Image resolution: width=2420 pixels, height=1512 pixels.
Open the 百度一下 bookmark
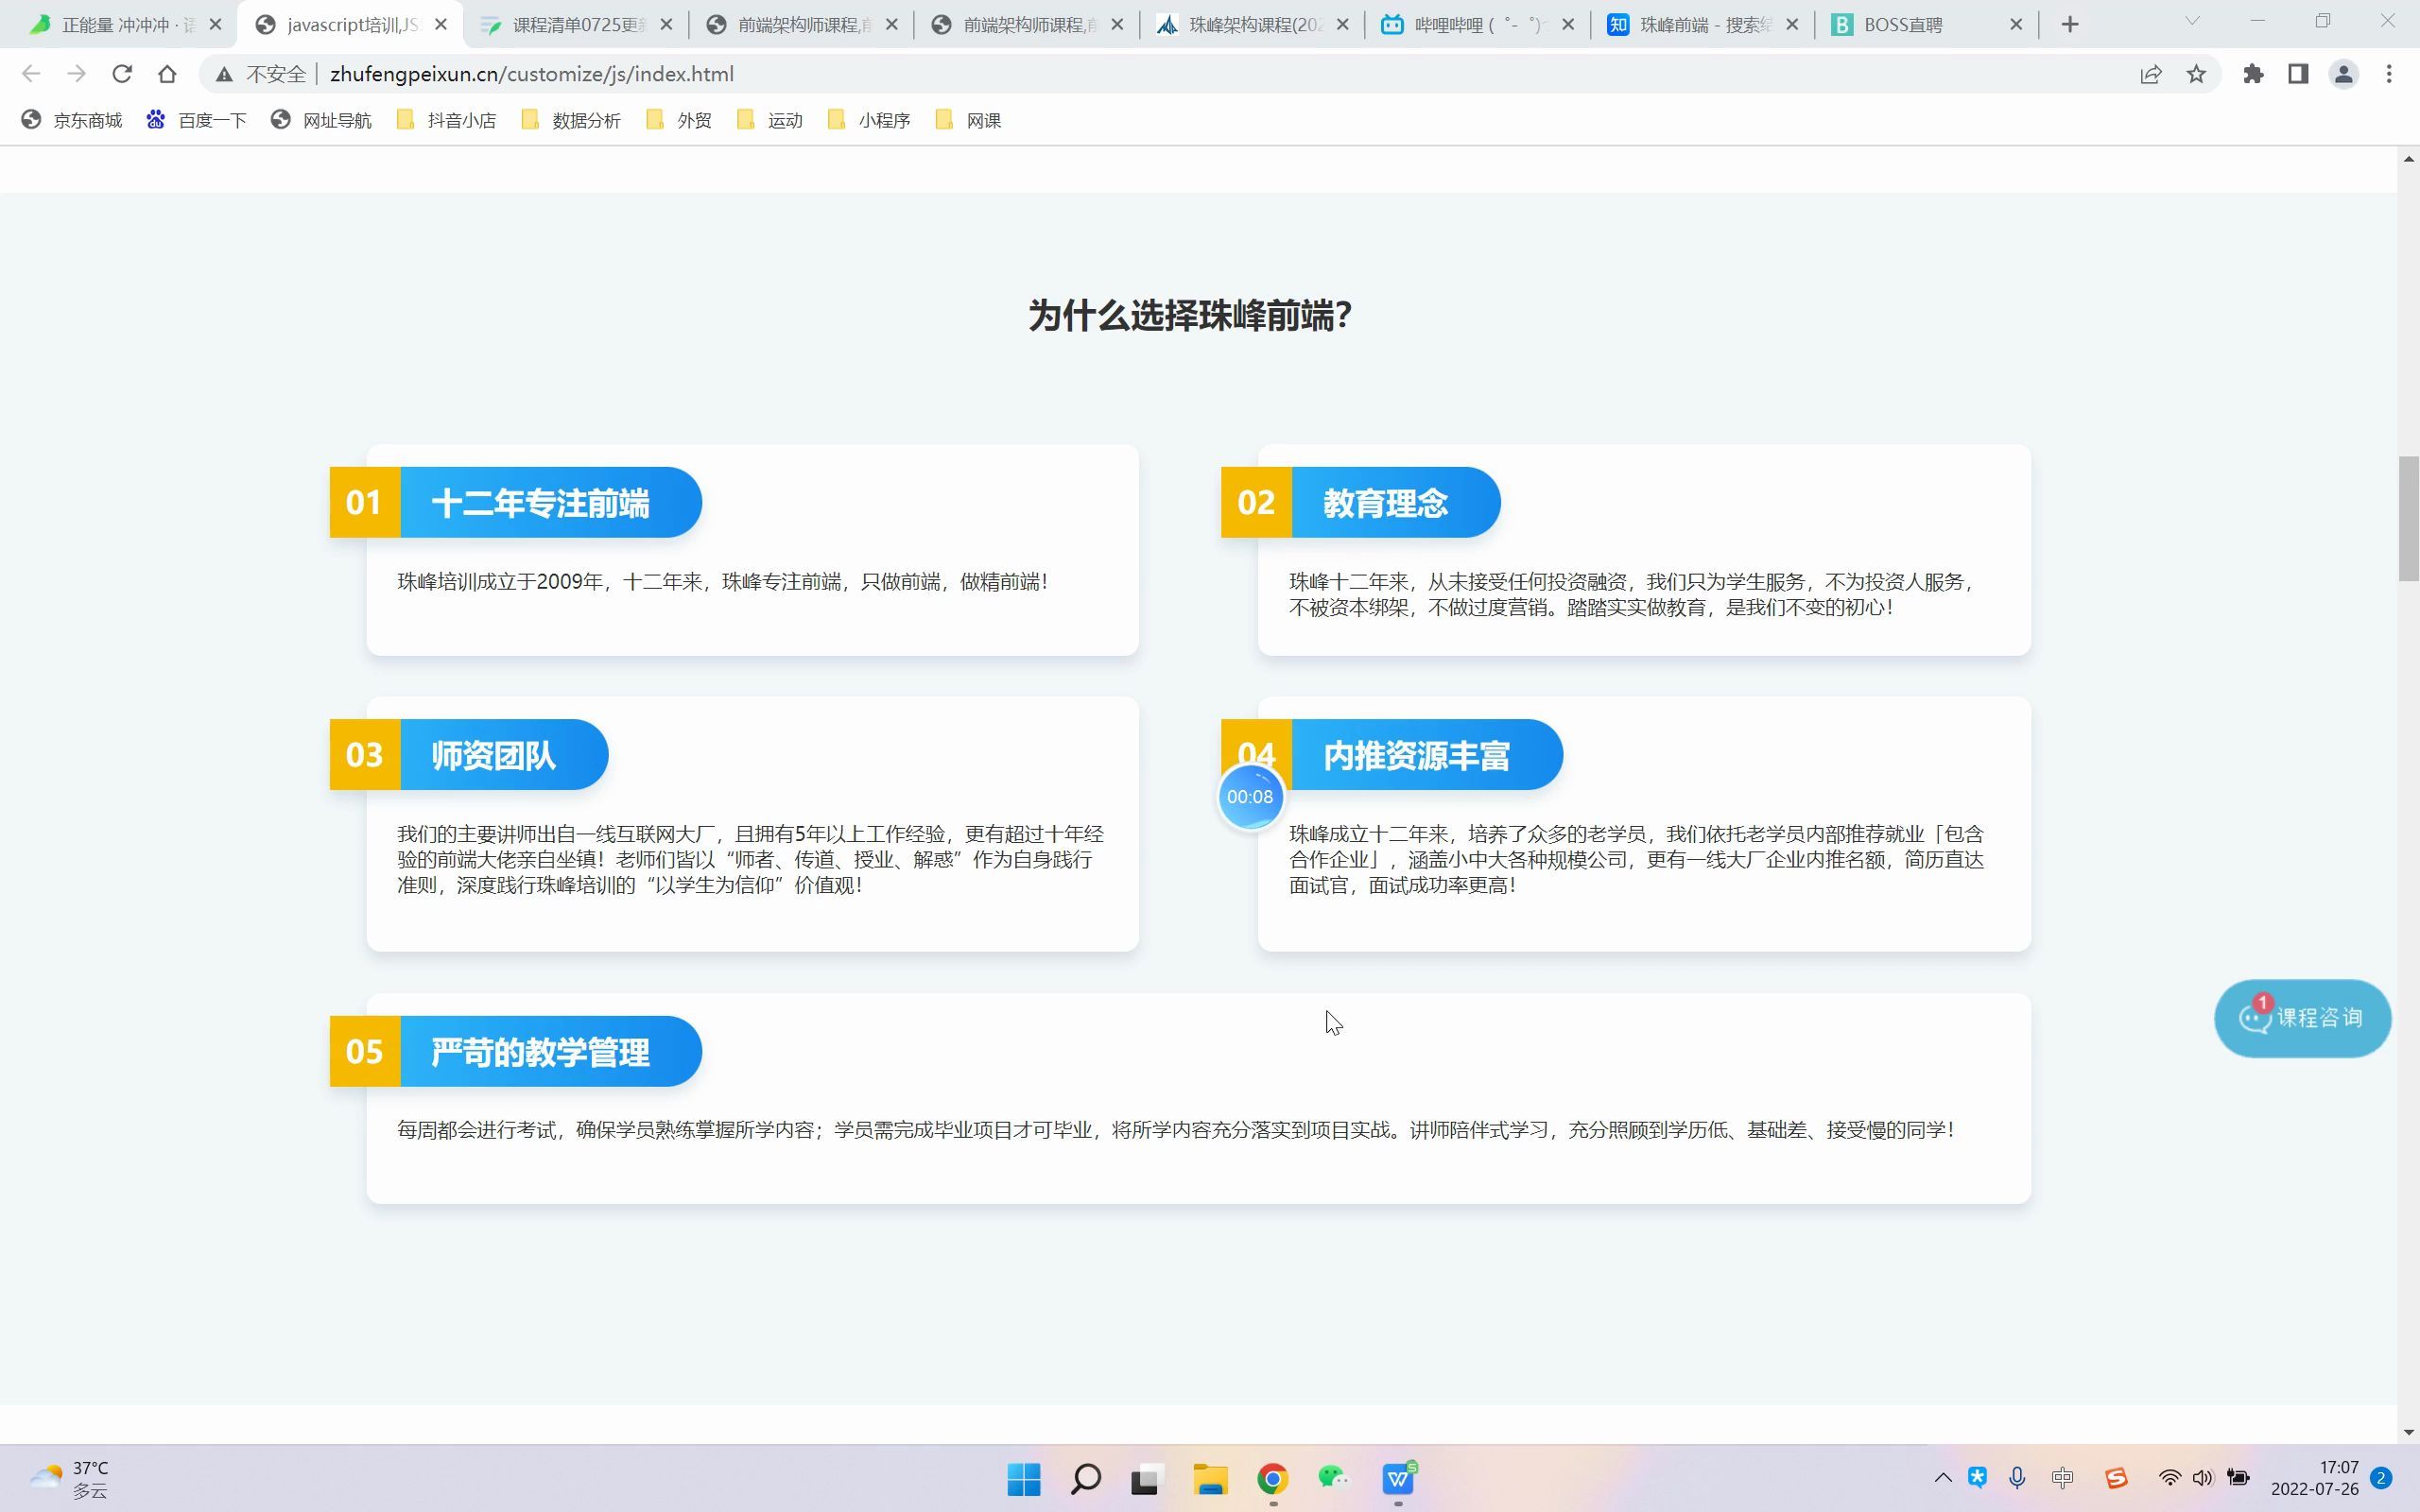click(x=196, y=120)
